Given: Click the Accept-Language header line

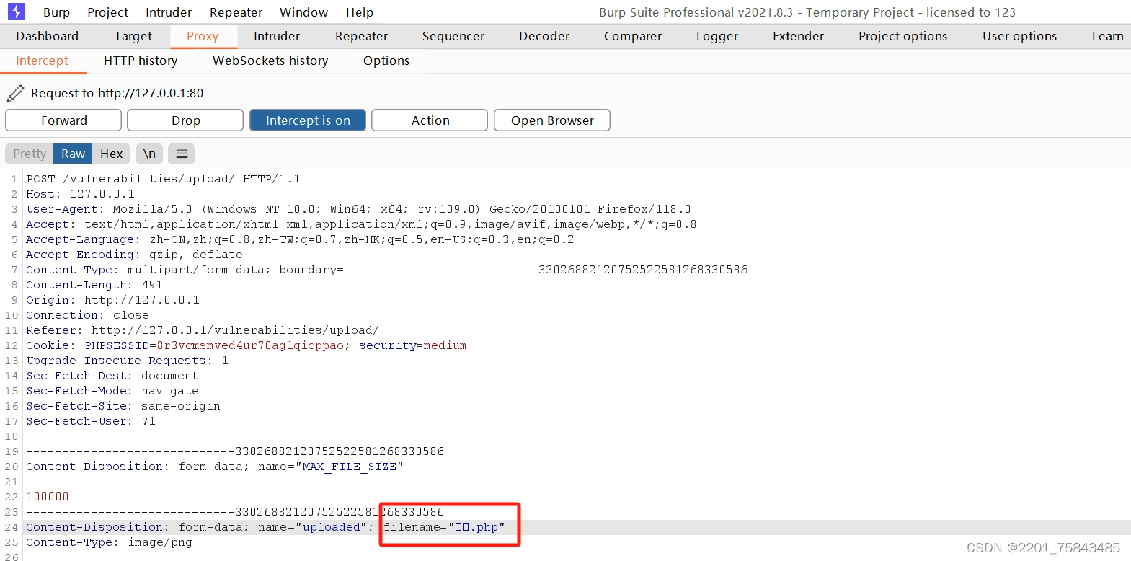Looking at the screenshot, I should pos(300,239).
